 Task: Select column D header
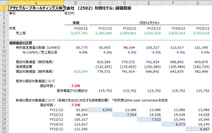pos(124,3)
